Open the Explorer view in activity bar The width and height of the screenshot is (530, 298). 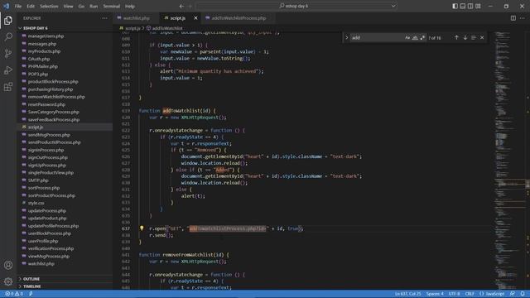8,20
